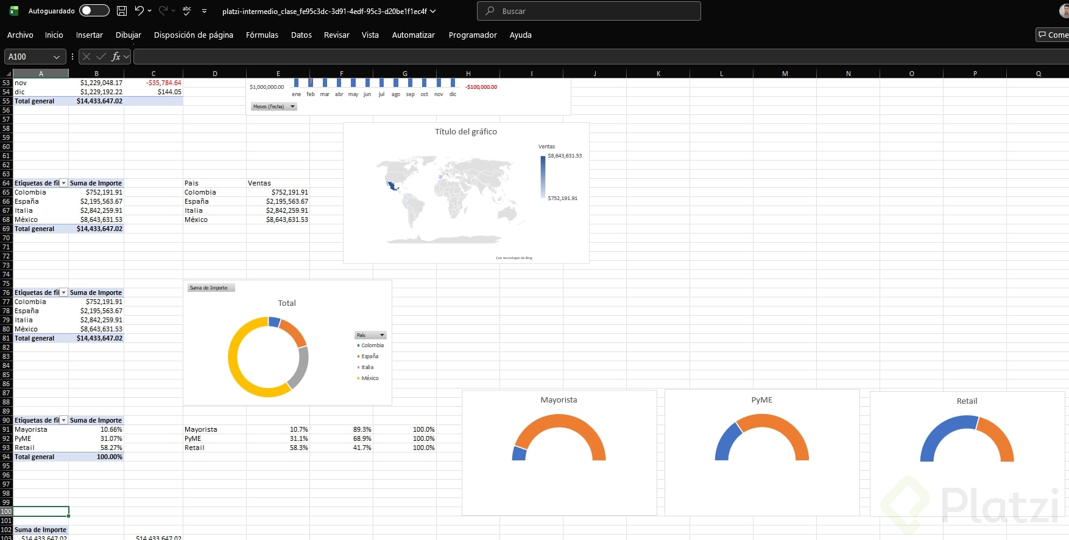Click the formula bar cancel X icon
Viewport: 1069px width, 540px height.
[86, 57]
